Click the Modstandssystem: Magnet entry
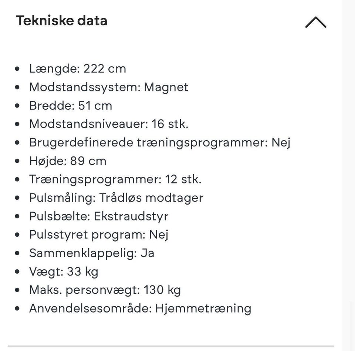The height and width of the screenshot is (351, 355). tap(109, 87)
